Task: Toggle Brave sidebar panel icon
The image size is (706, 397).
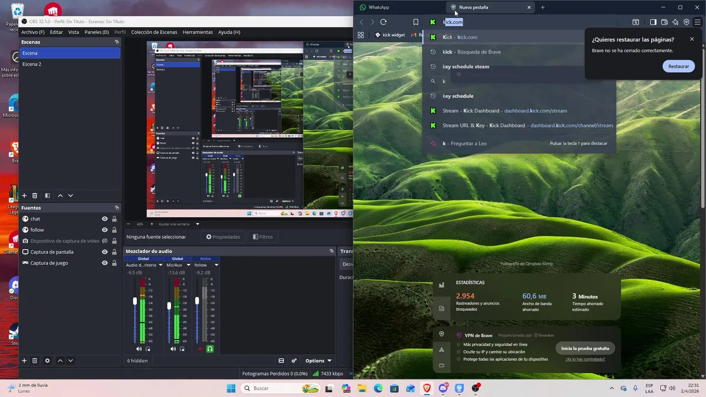Action: coord(653,22)
